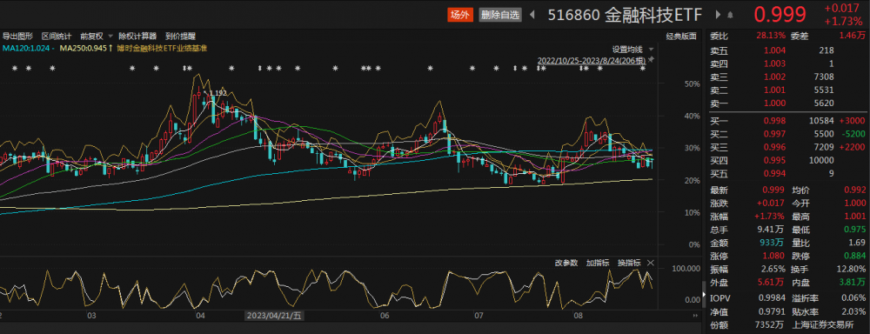
Task: Go to next stock using right arrow
Action: point(719,15)
